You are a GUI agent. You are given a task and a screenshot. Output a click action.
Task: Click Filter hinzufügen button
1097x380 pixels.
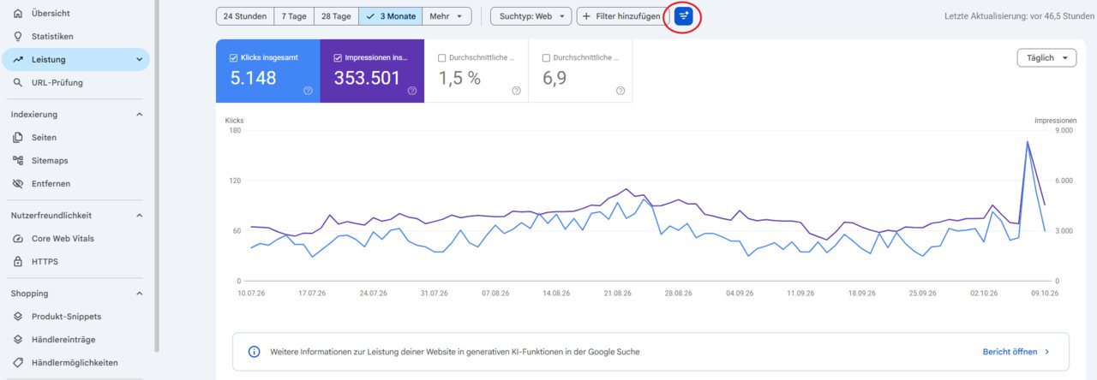(x=622, y=16)
